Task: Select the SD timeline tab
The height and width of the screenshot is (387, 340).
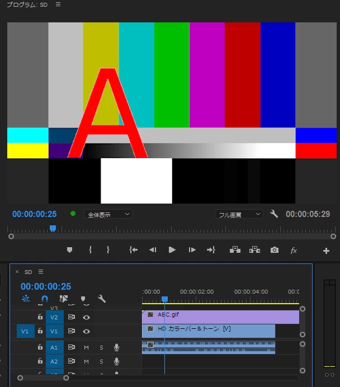Action: [x=29, y=272]
